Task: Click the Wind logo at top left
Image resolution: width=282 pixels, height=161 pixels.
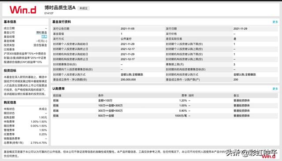Action: tap(23, 10)
